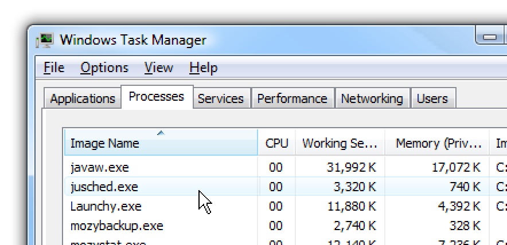Switch to the Services tab
The image size is (507, 245).
(221, 98)
